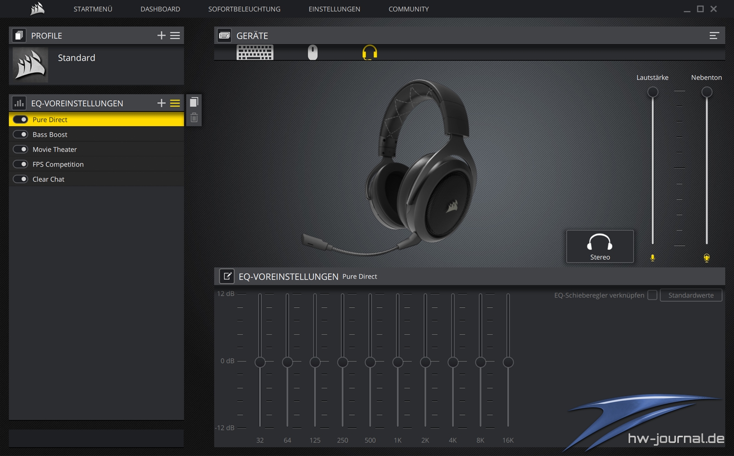
Task: Toggle the Pure Direct preset switch
Action: pos(21,119)
